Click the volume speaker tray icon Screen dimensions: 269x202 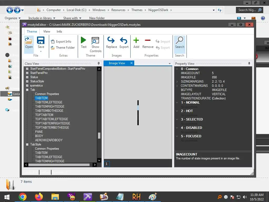(x=245, y=197)
